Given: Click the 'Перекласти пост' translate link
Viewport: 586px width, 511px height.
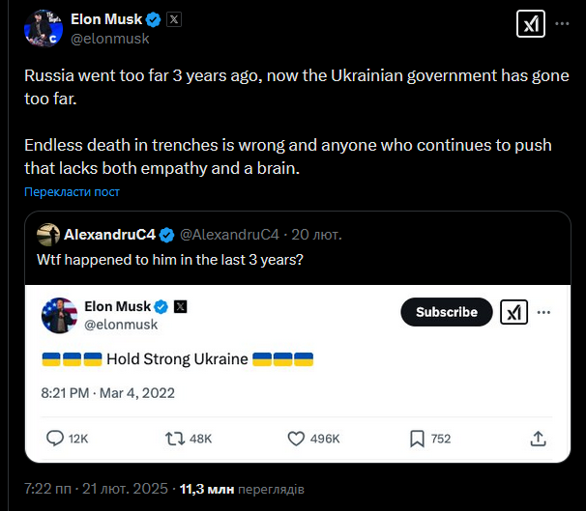Looking at the screenshot, I should click(x=73, y=192).
